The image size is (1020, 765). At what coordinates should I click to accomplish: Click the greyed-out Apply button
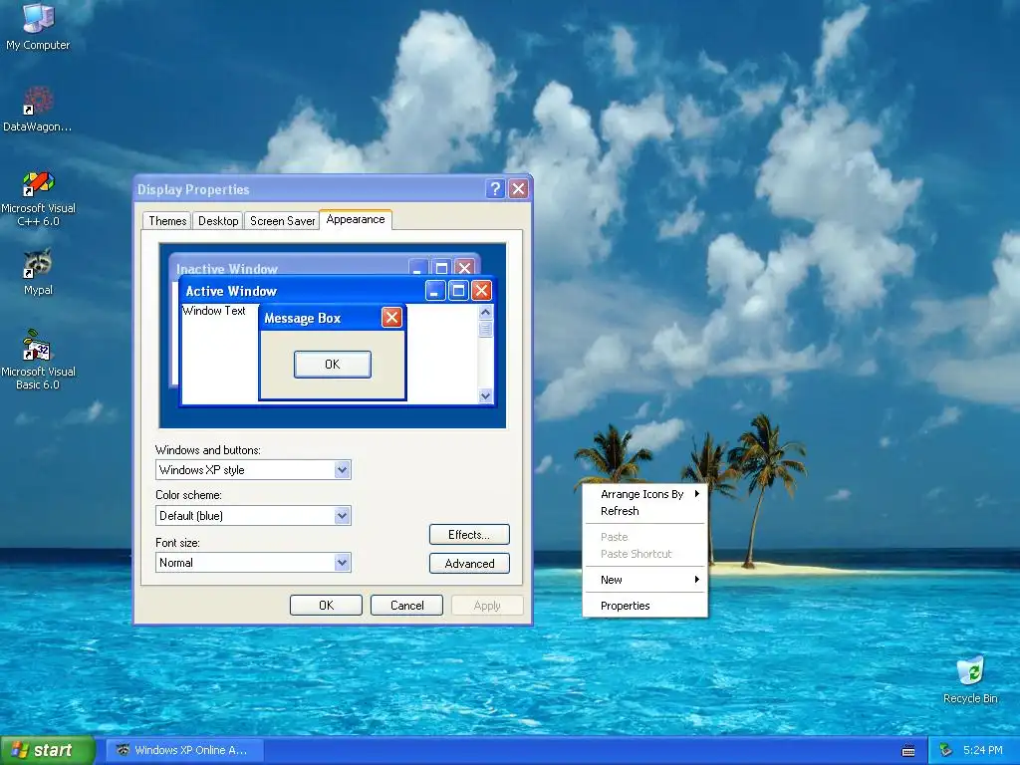click(487, 605)
